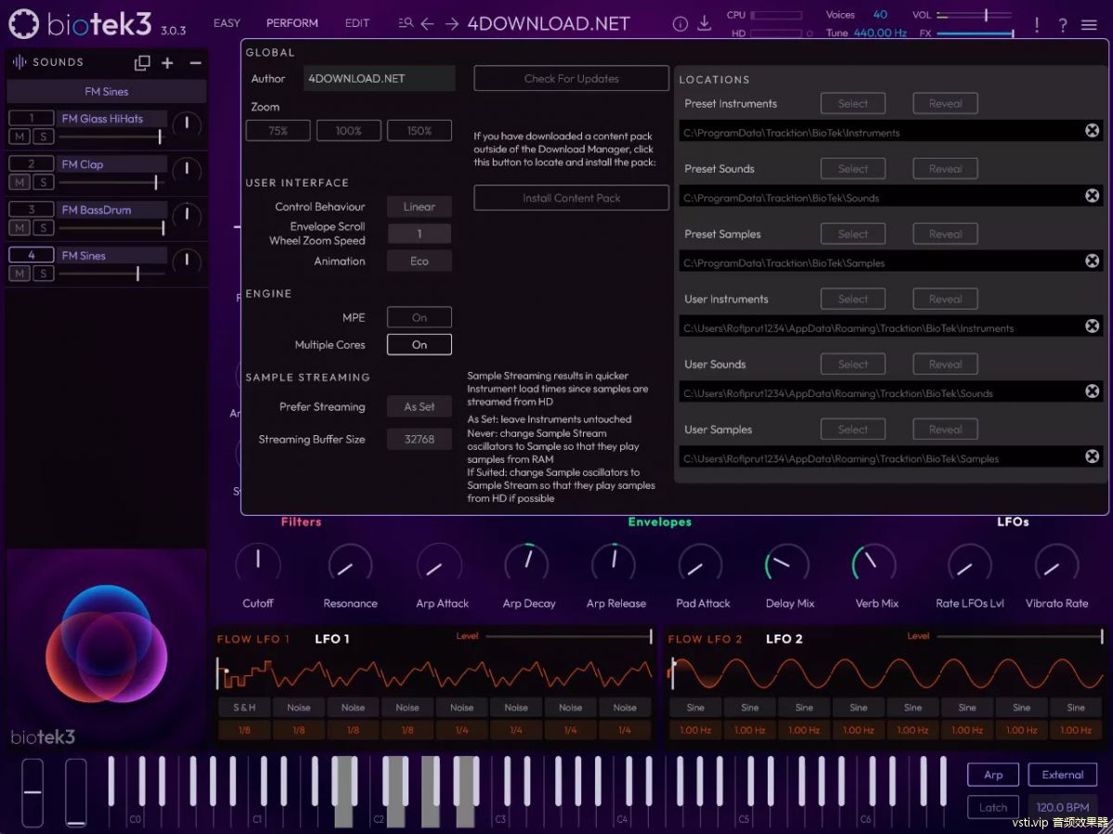Click the Cutoff filter knob
The width and height of the screenshot is (1113, 834).
[258, 565]
